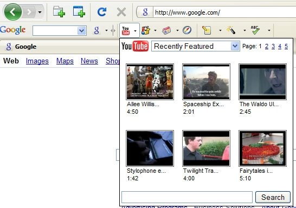The image size is (296, 208).
Task: Open the Images link
Action: point(37,61)
